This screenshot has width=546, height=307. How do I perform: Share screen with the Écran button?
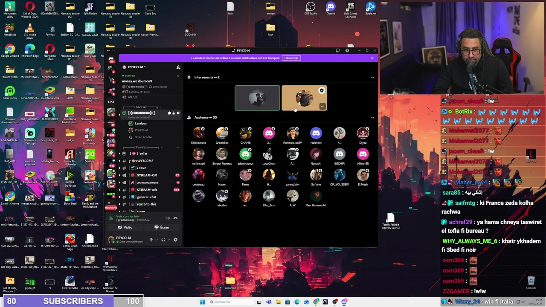click(162, 228)
